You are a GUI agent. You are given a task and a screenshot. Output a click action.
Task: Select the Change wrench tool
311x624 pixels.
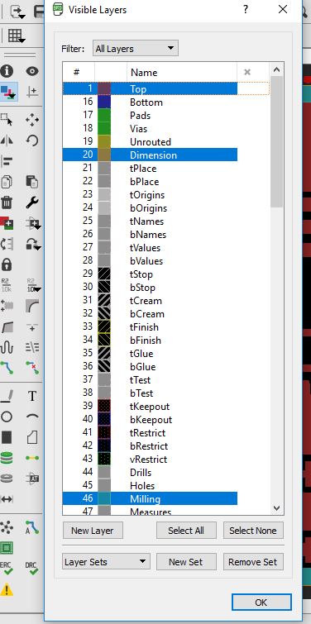32,202
